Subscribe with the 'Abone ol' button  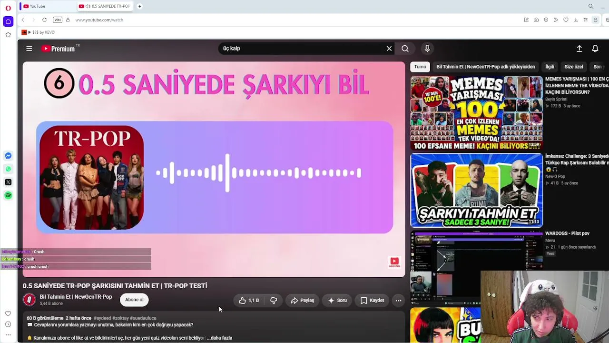[134, 300]
